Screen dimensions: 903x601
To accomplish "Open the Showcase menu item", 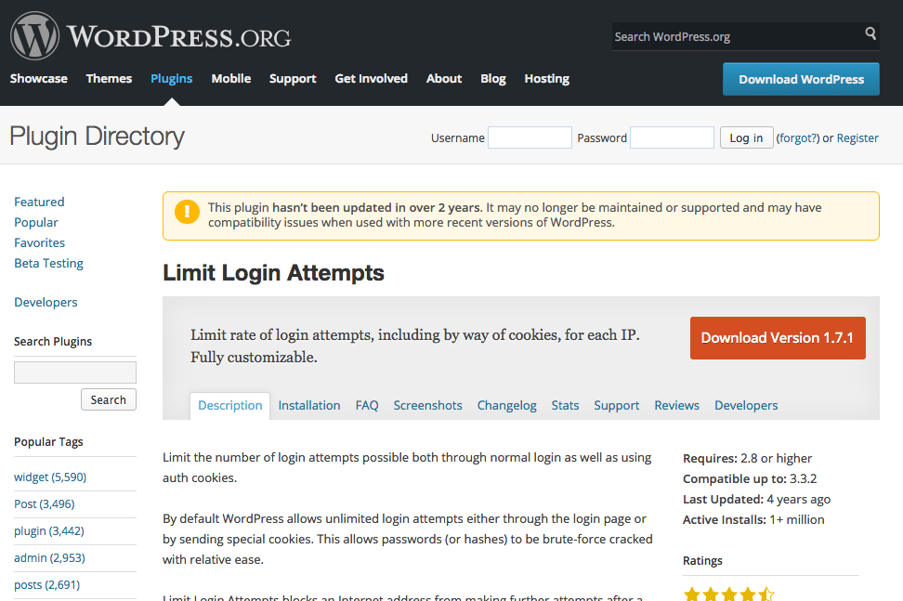I will click(x=39, y=78).
